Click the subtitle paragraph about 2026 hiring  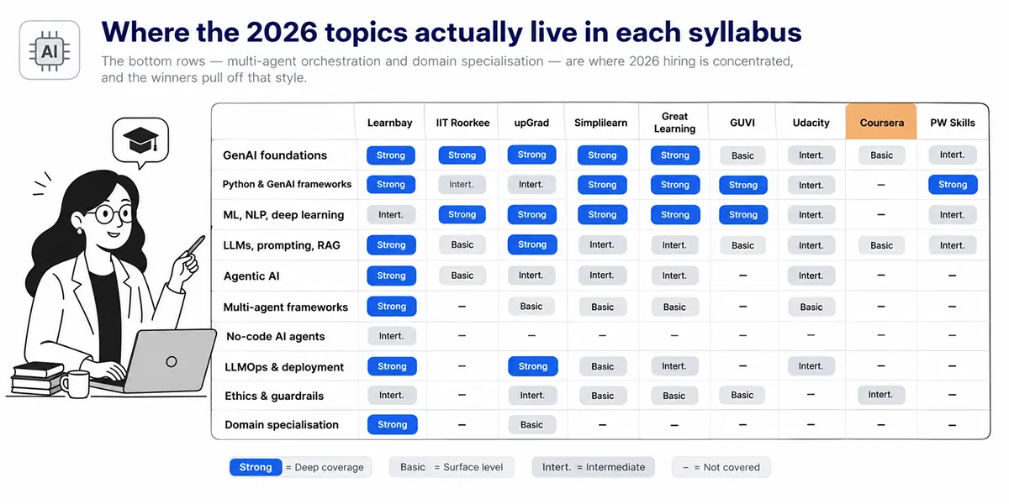447,70
